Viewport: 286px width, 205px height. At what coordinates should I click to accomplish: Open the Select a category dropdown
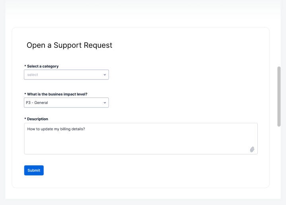point(66,75)
